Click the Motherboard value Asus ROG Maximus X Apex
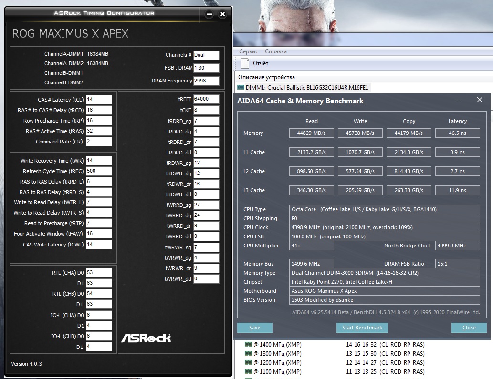 pyautogui.click(x=385, y=291)
